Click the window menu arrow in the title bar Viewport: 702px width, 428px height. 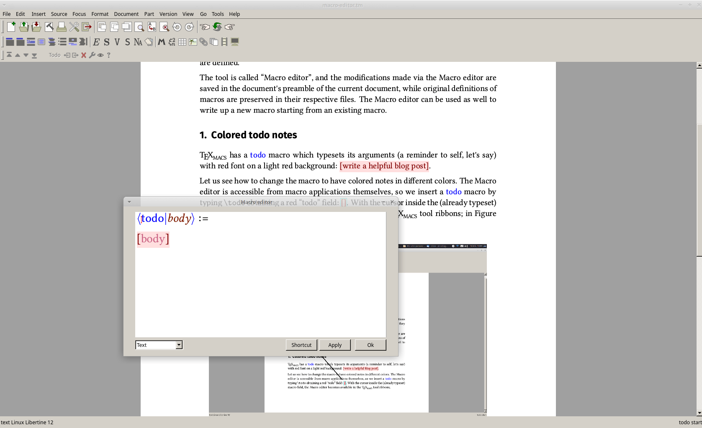click(x=4, y=5)
